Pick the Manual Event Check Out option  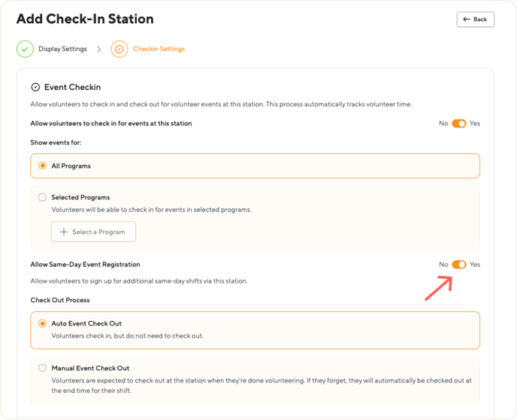pyautogui.click(x=42, y=368)
